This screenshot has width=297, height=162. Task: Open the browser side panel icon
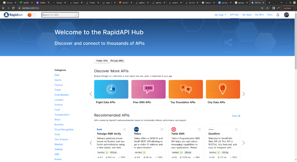274,8
